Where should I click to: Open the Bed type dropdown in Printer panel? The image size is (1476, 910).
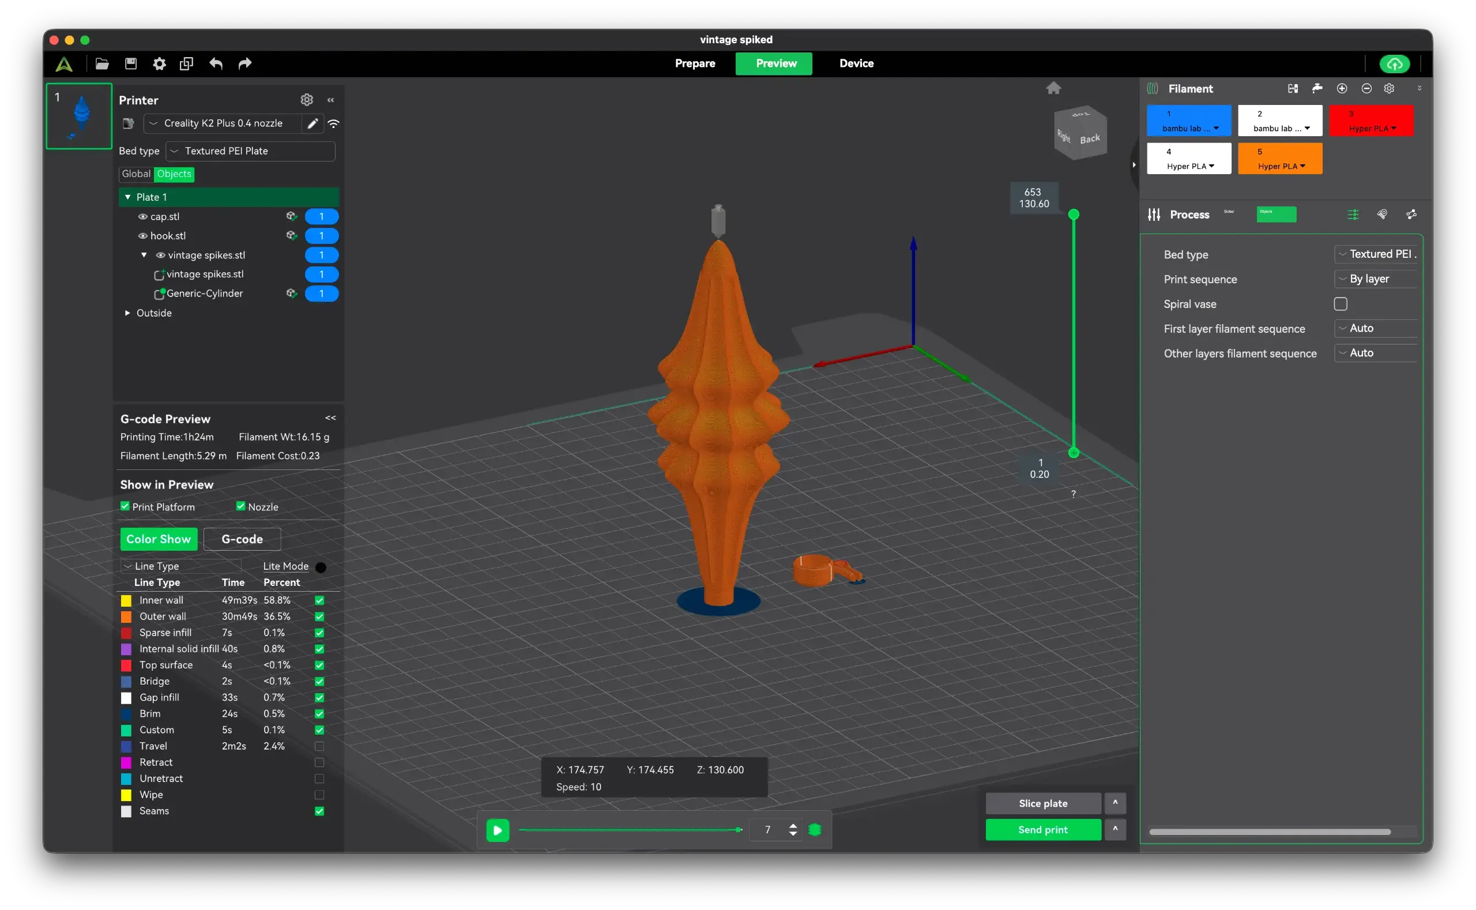(250, 151)
